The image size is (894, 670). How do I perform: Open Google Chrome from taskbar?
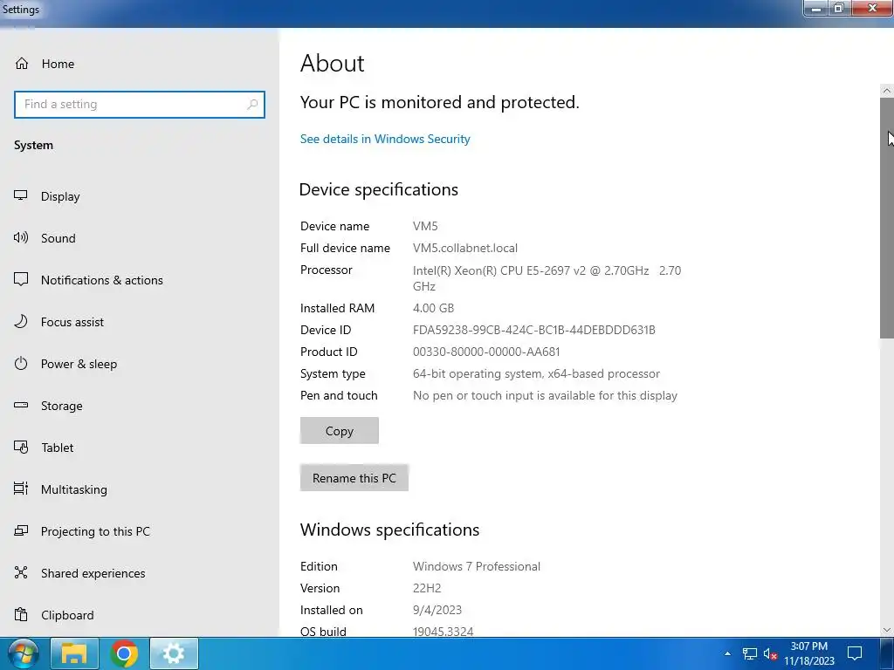pyautogui.click(x=124, y=653)
